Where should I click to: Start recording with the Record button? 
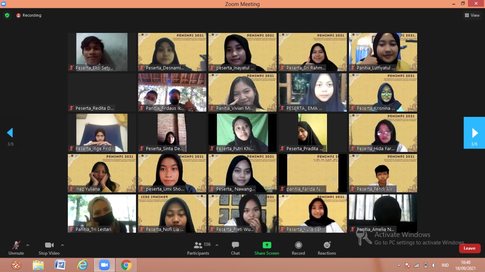(298, 248)
